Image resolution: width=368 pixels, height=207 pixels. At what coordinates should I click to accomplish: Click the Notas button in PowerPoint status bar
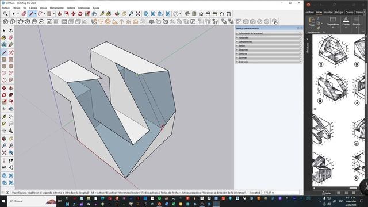(327, 193)
